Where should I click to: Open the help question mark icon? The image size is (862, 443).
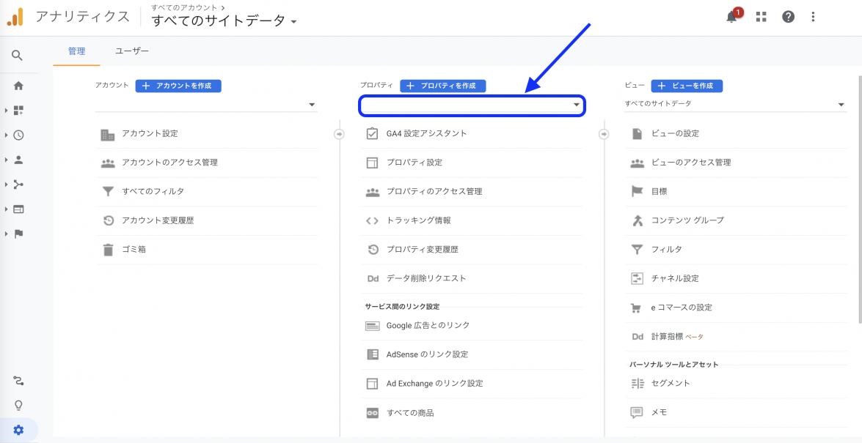coord(788,17)
